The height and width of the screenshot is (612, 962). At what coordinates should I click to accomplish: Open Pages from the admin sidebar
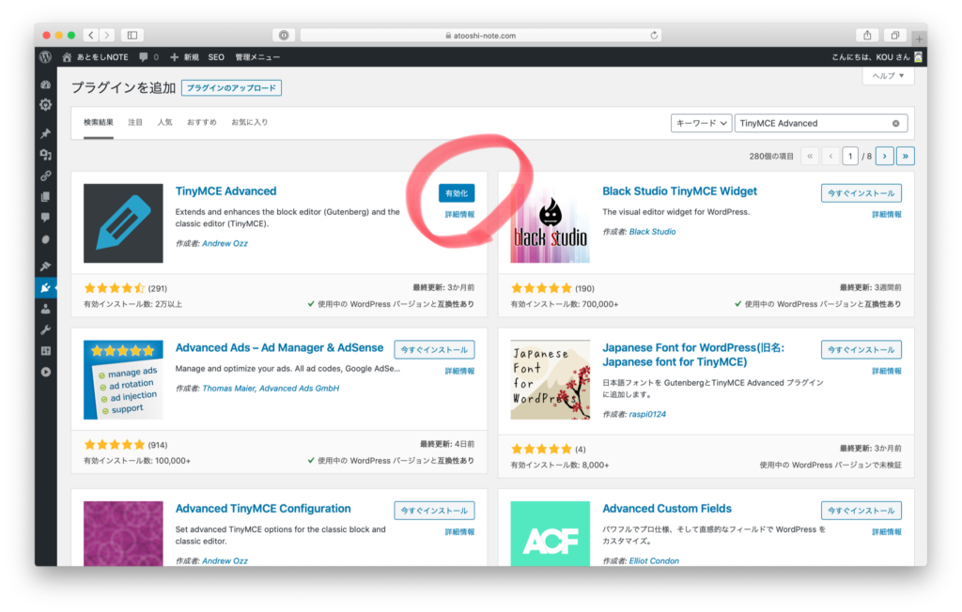pos(45,196)
